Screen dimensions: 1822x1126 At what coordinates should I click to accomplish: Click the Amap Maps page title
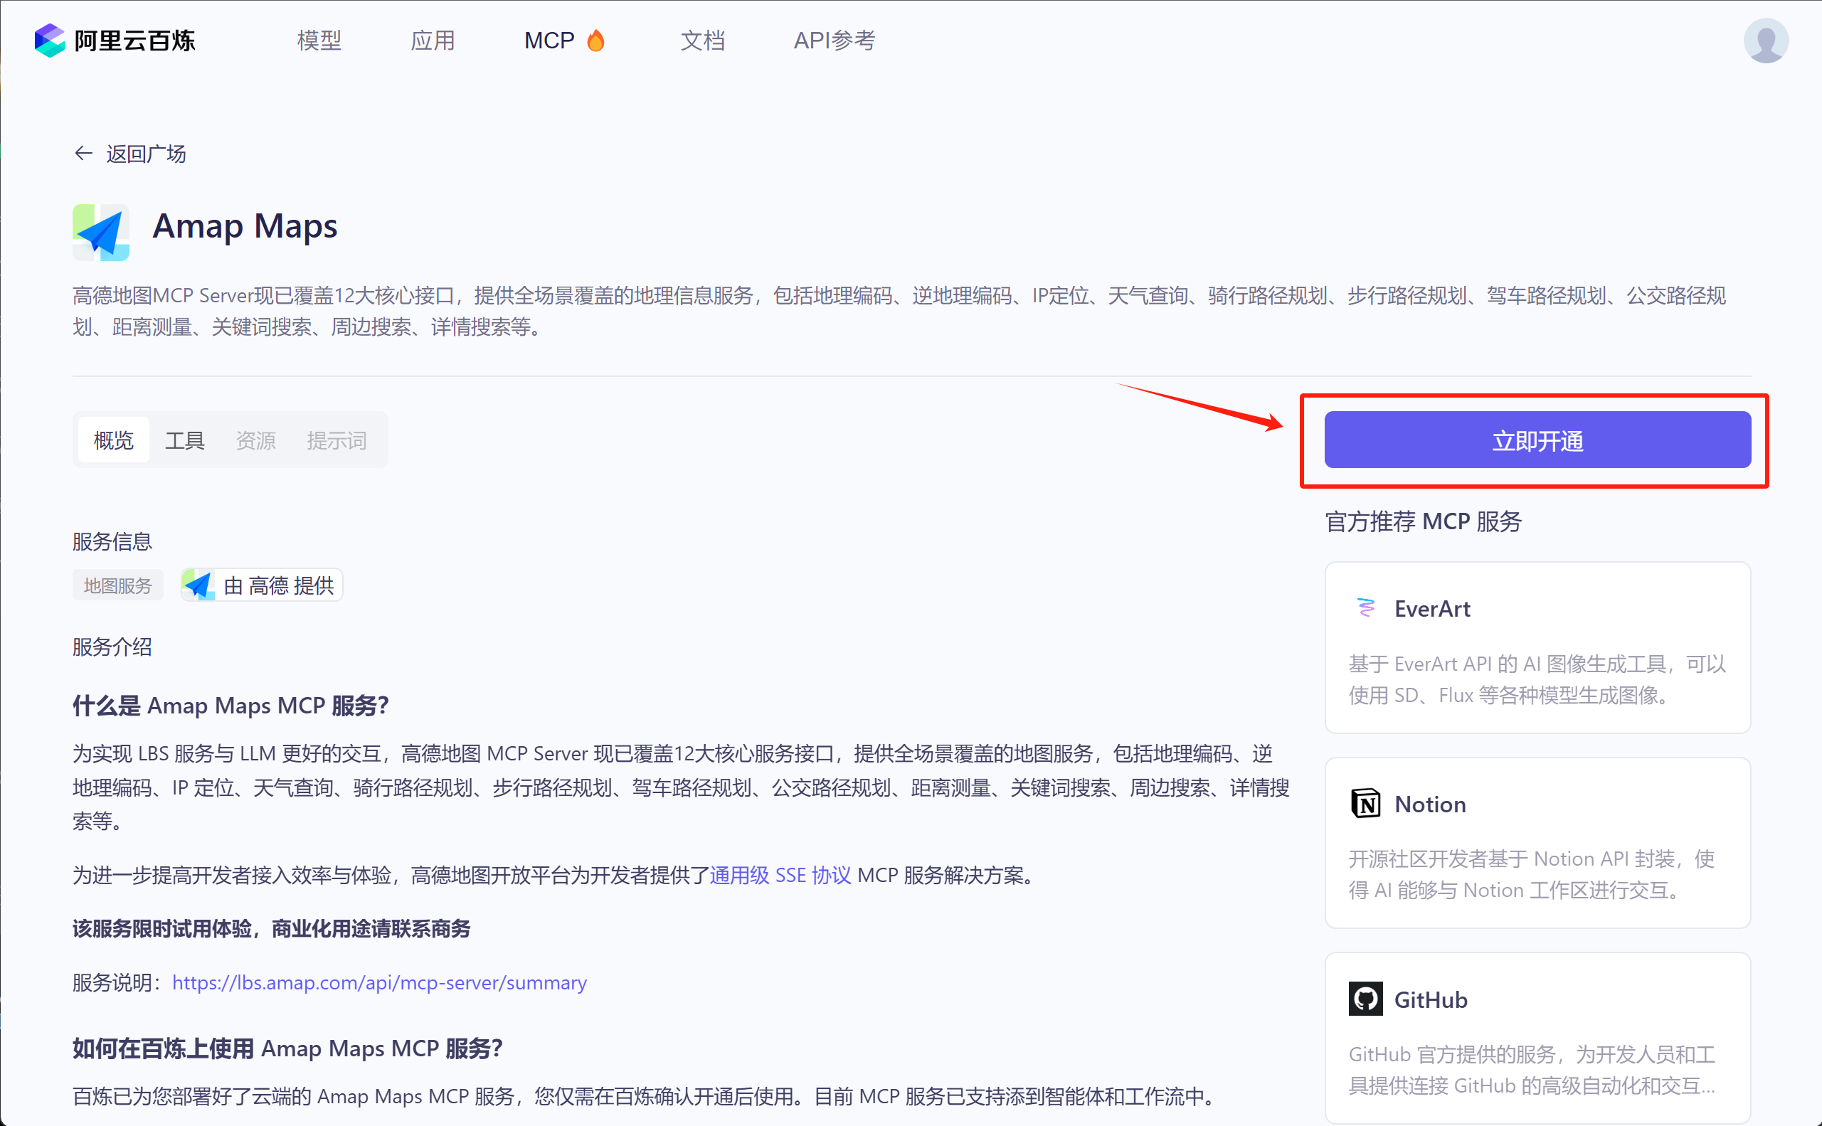[245, 225]
